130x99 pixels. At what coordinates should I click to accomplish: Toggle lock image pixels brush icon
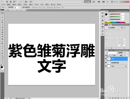point(111,55)
